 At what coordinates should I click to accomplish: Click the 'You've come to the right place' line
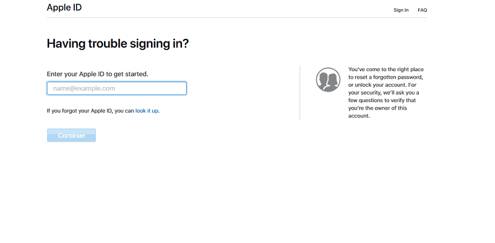point(385,69)
